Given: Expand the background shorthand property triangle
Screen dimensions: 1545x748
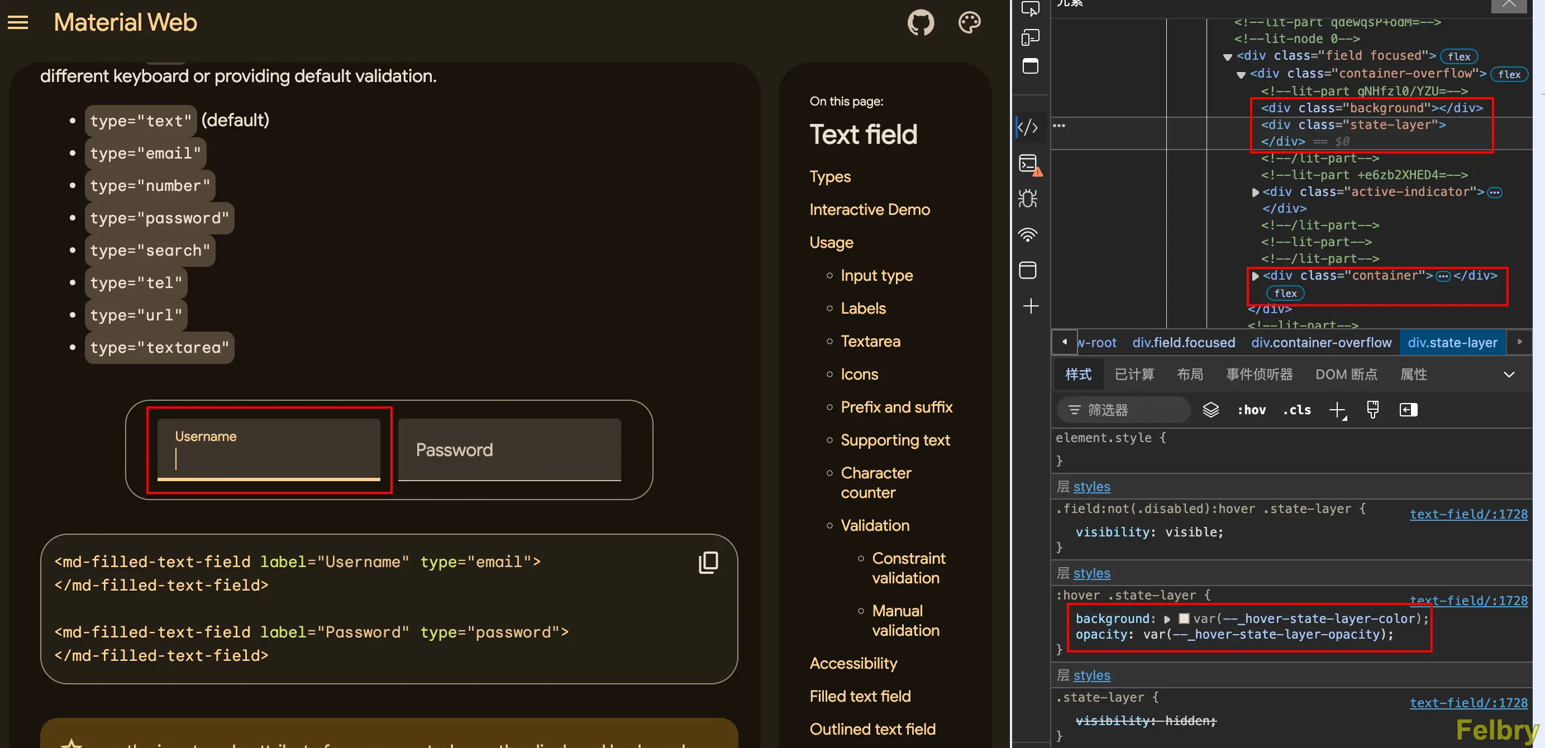Looking at the screenshot, I should tap(1167, 619).
